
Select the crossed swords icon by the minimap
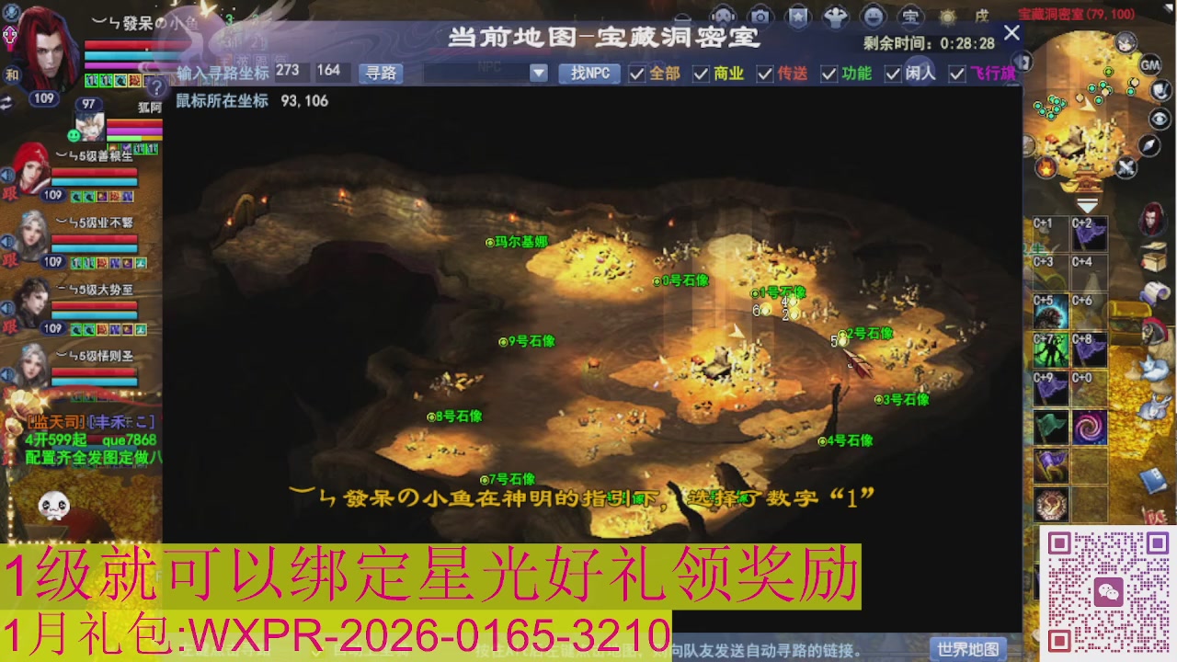point(1126,166)
